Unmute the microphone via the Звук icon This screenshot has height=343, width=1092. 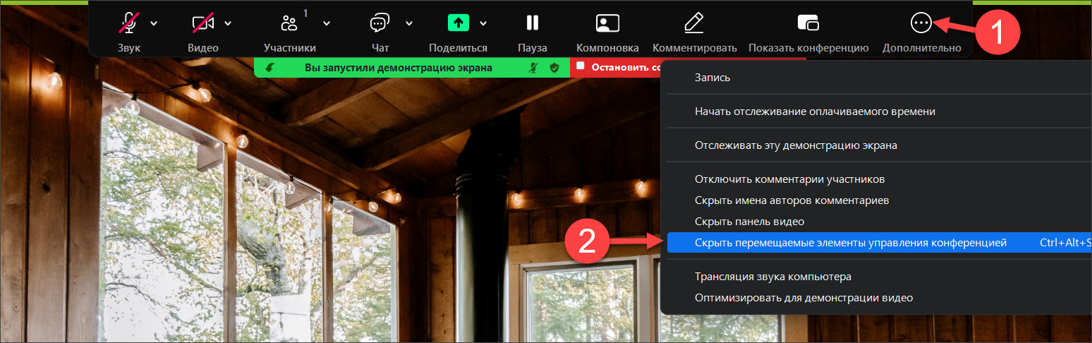click(129, 24)
